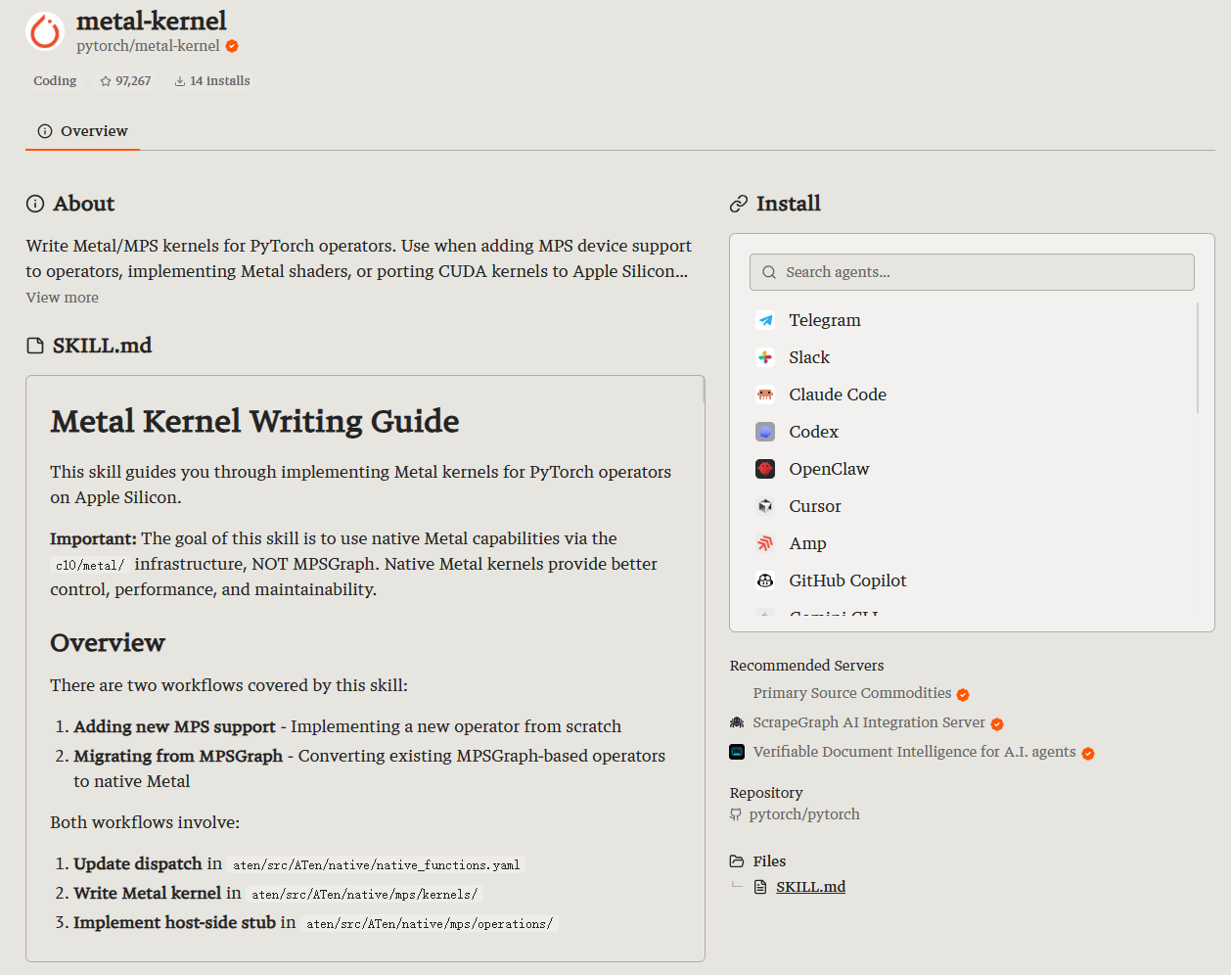Click the download icon beside 14 installs
Image resolution: width=1231 pixels, height=975 pixels.
[x=180, y=81]
